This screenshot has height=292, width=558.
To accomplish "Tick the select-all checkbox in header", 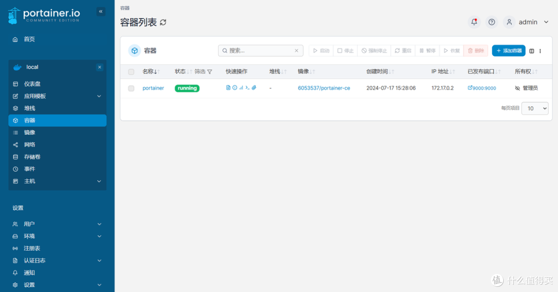I will click(x=131, y=72).
